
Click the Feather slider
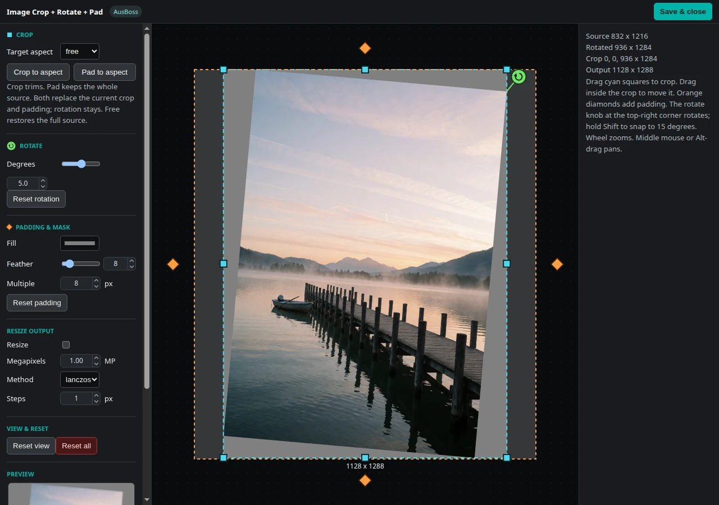[x=81, y=264]
